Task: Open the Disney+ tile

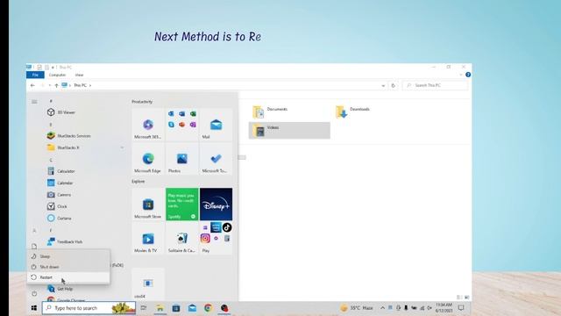Action: pos(217,205)
